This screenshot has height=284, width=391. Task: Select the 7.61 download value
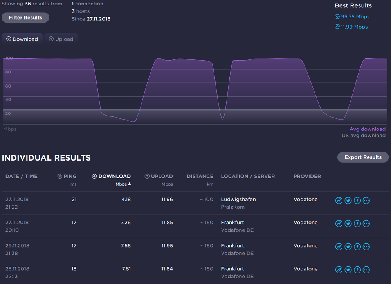coord(126,269)
